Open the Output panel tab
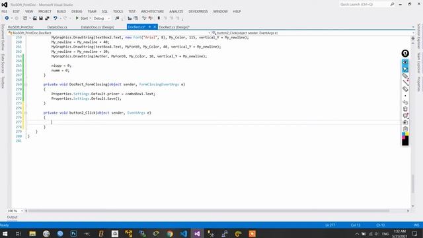This screenshot has width=423, height=238. click(12, 217)
